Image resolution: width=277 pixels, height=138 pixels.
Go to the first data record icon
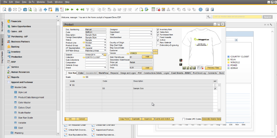pyautogui.click(x=67, y=9)
